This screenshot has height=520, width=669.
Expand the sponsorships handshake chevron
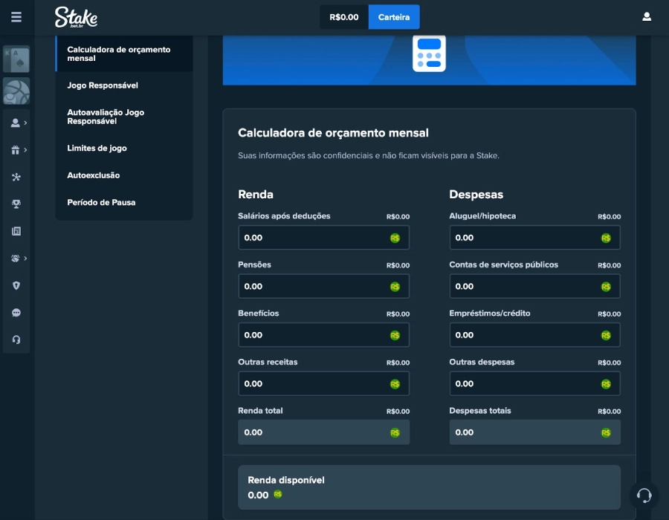pos(25,259)
